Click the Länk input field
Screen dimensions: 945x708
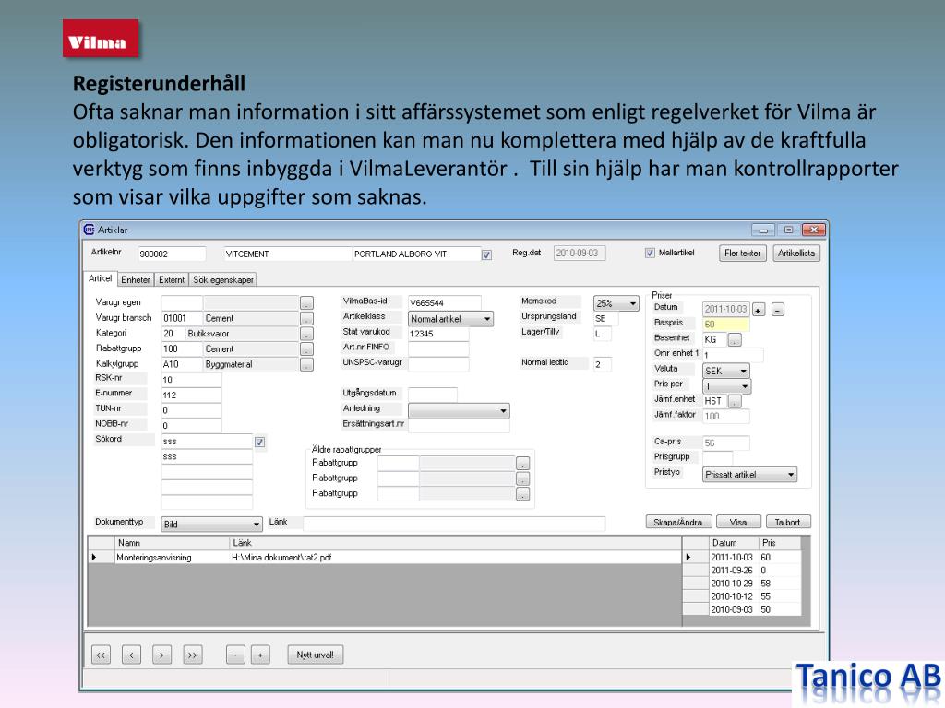point(454,524)
